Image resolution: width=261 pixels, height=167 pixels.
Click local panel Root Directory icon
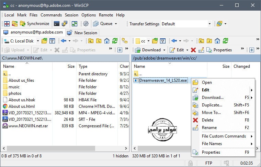pos(99,41)
